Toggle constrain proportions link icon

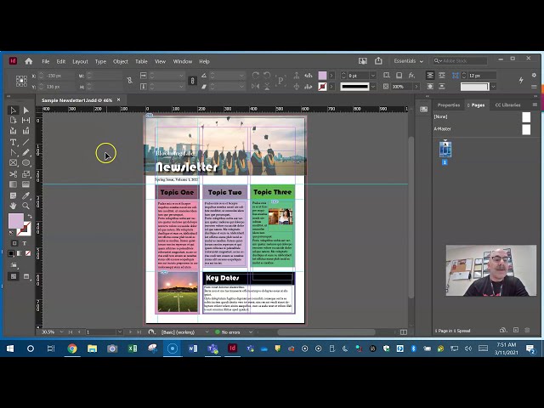(x=130, y=81)
